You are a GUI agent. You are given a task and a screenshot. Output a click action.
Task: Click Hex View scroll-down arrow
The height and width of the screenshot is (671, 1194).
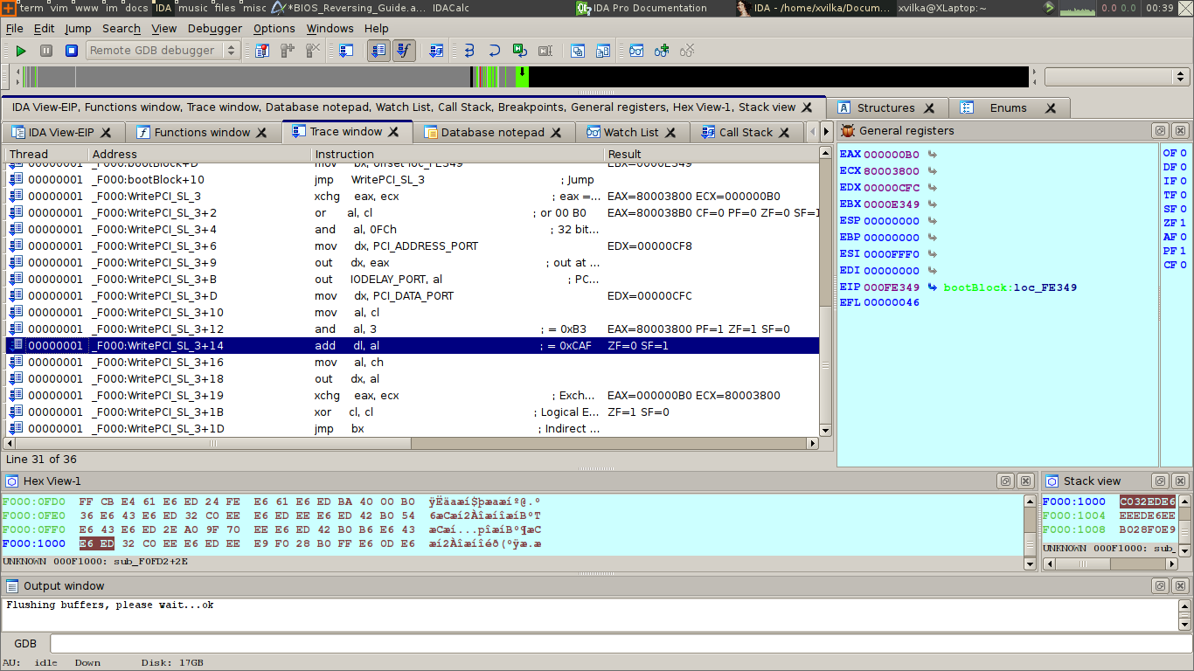[1030, 564]
